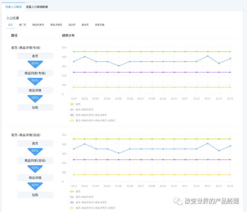Click the 60% funnel arrow in 专场 path
247x212 pixels.
pos(35,63)
